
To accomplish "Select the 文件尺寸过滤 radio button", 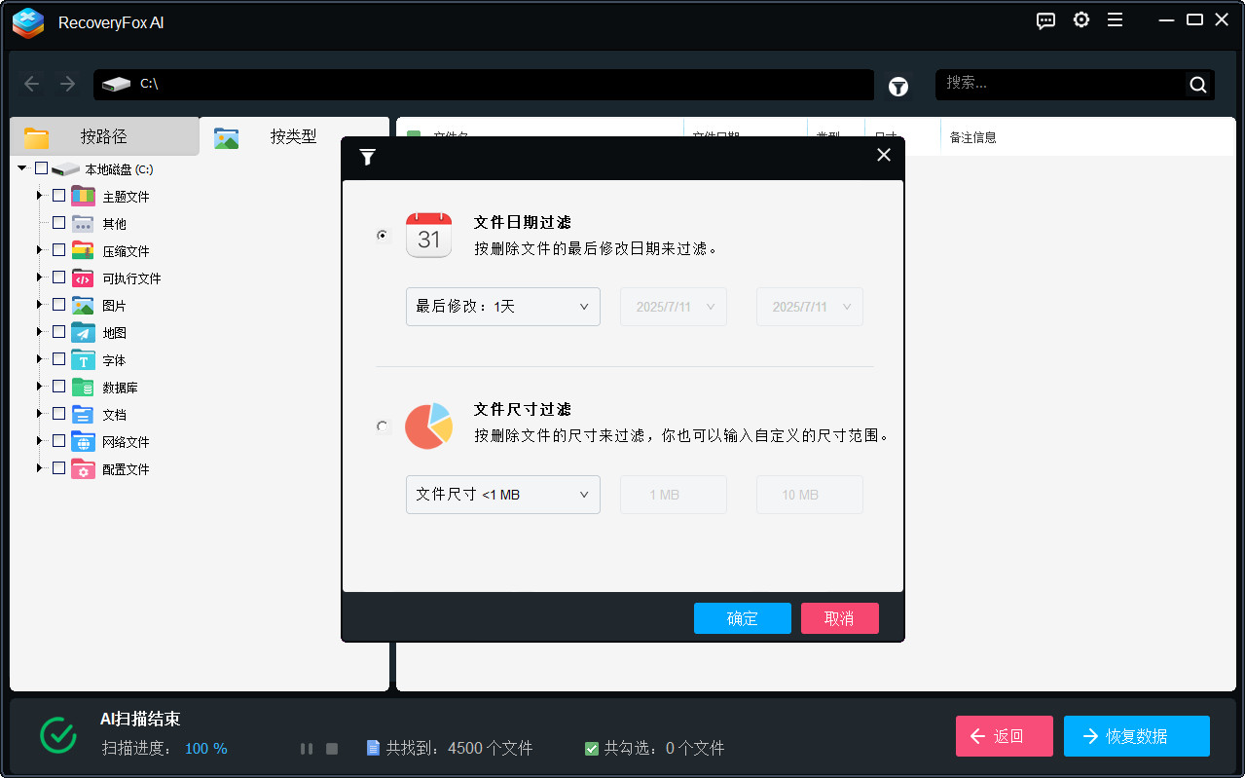I will point(382,426).
